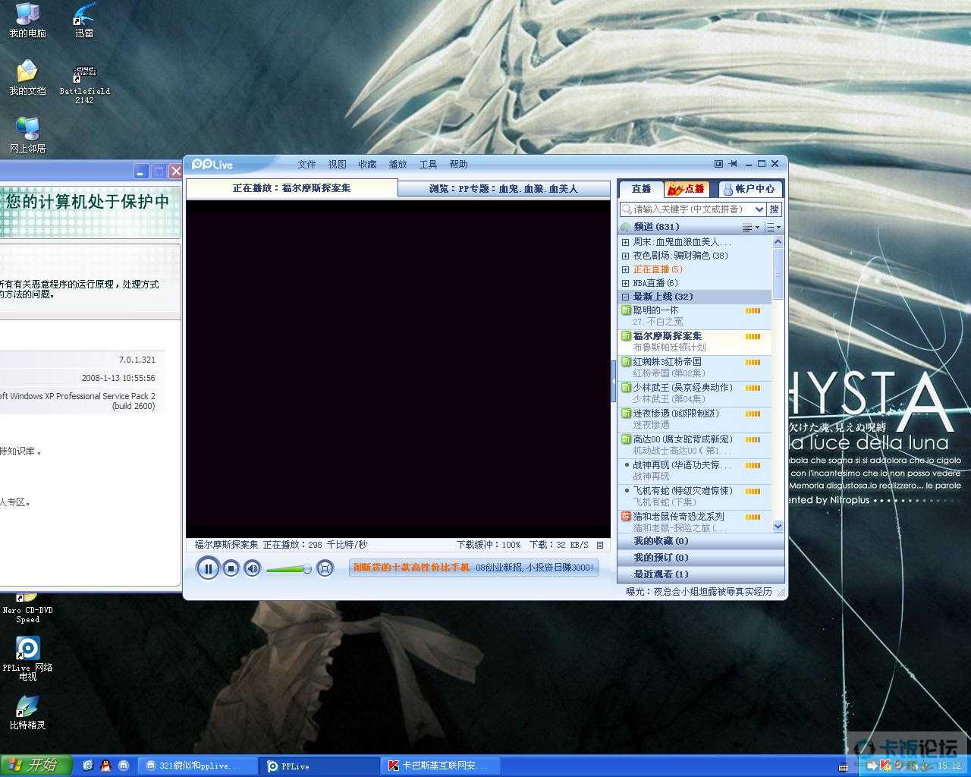Open the 视图 menu

338,164
